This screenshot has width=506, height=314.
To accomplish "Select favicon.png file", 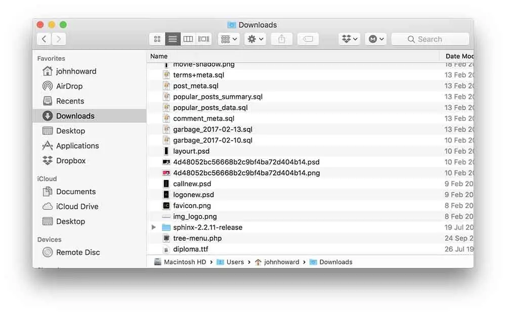I will [311, 205].
